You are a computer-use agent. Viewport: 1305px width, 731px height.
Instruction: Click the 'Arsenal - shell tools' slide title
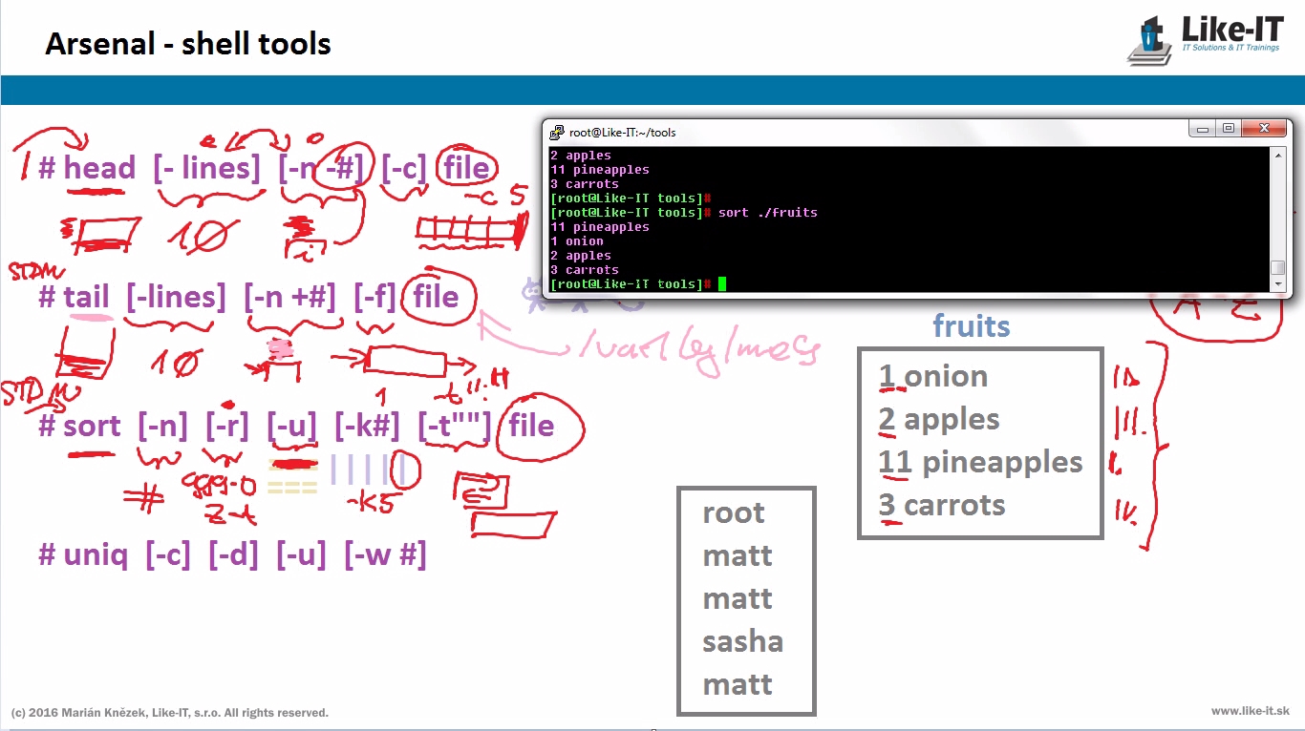point(188,44)
